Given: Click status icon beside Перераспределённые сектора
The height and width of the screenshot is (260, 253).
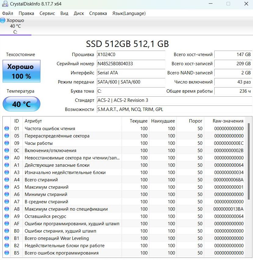Looking at the screenshot, I should coord(7,136).
